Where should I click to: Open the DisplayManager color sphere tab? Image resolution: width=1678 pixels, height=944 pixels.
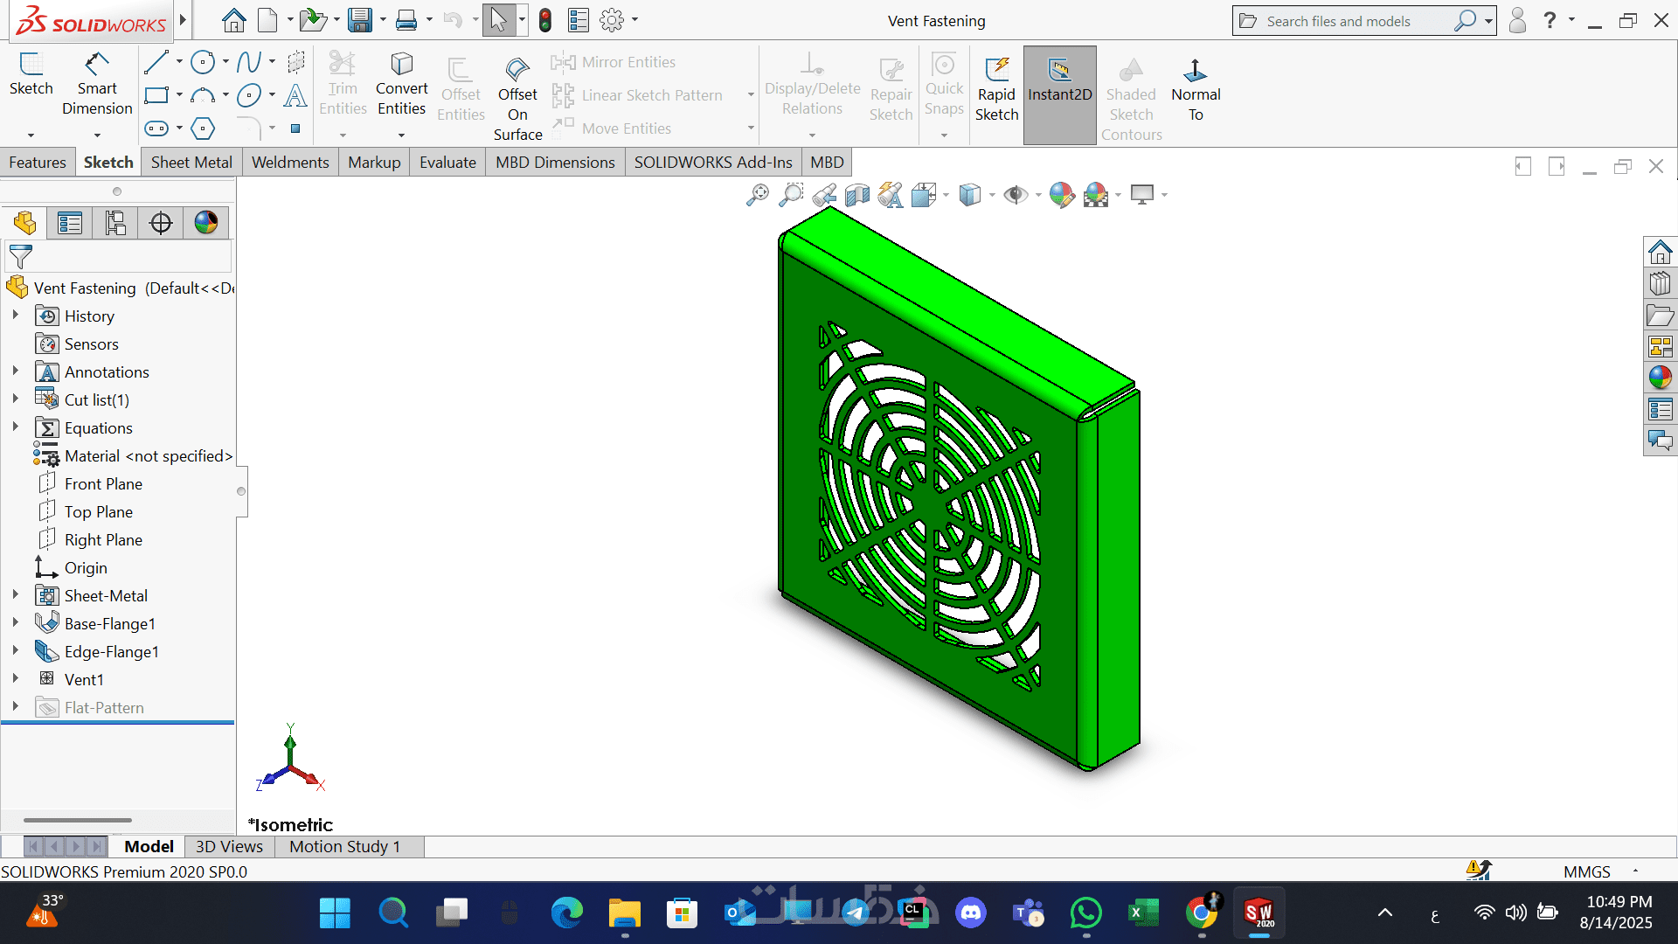(206, 223)
